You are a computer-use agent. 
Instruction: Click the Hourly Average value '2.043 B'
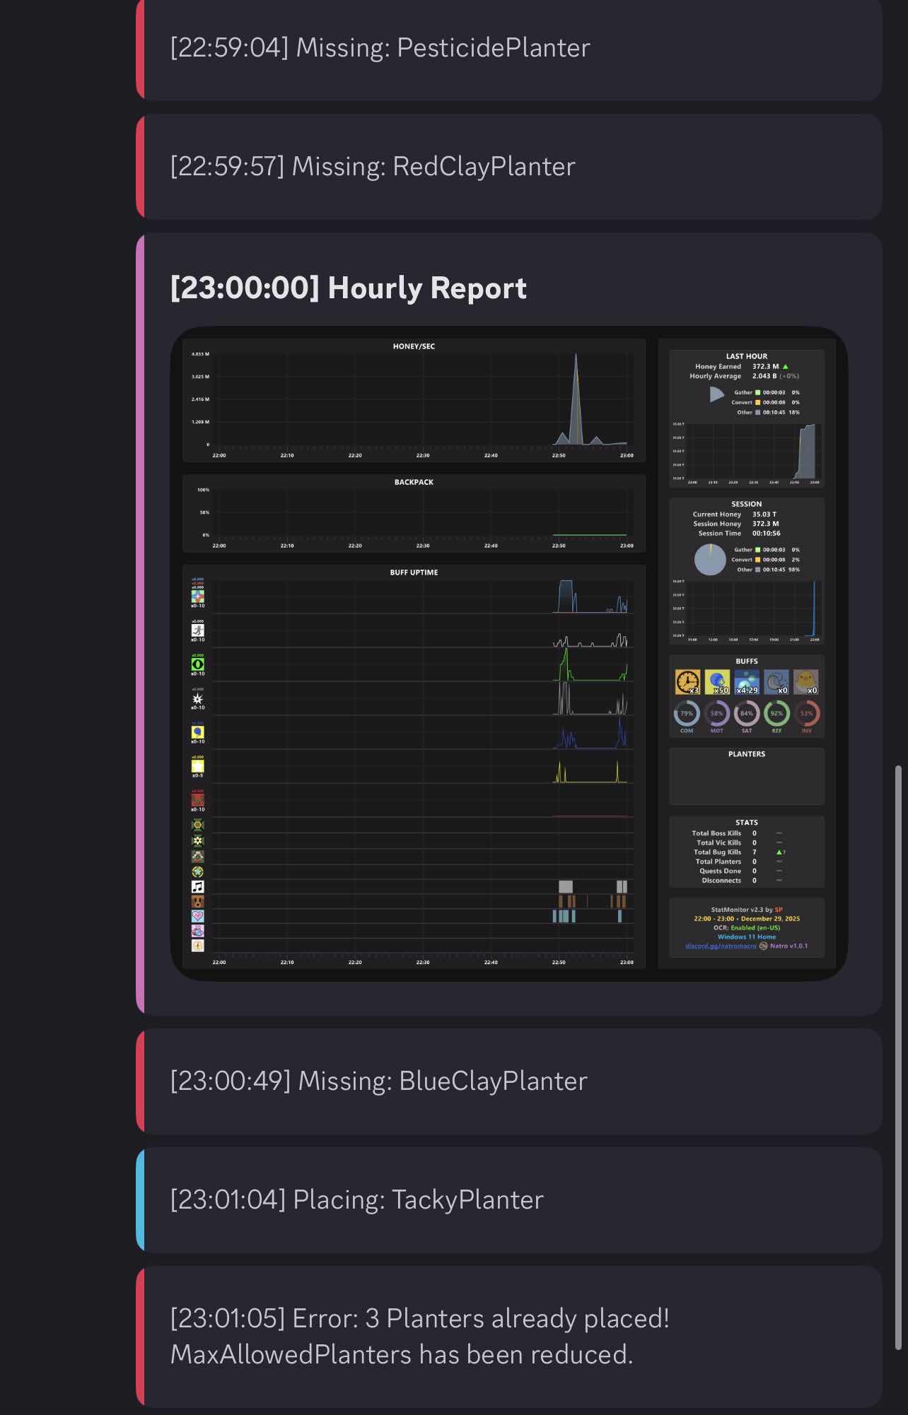tap(764, 376)
